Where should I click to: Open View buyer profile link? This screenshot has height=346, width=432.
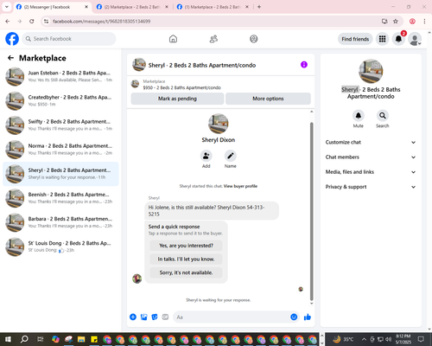click(240, 186)
